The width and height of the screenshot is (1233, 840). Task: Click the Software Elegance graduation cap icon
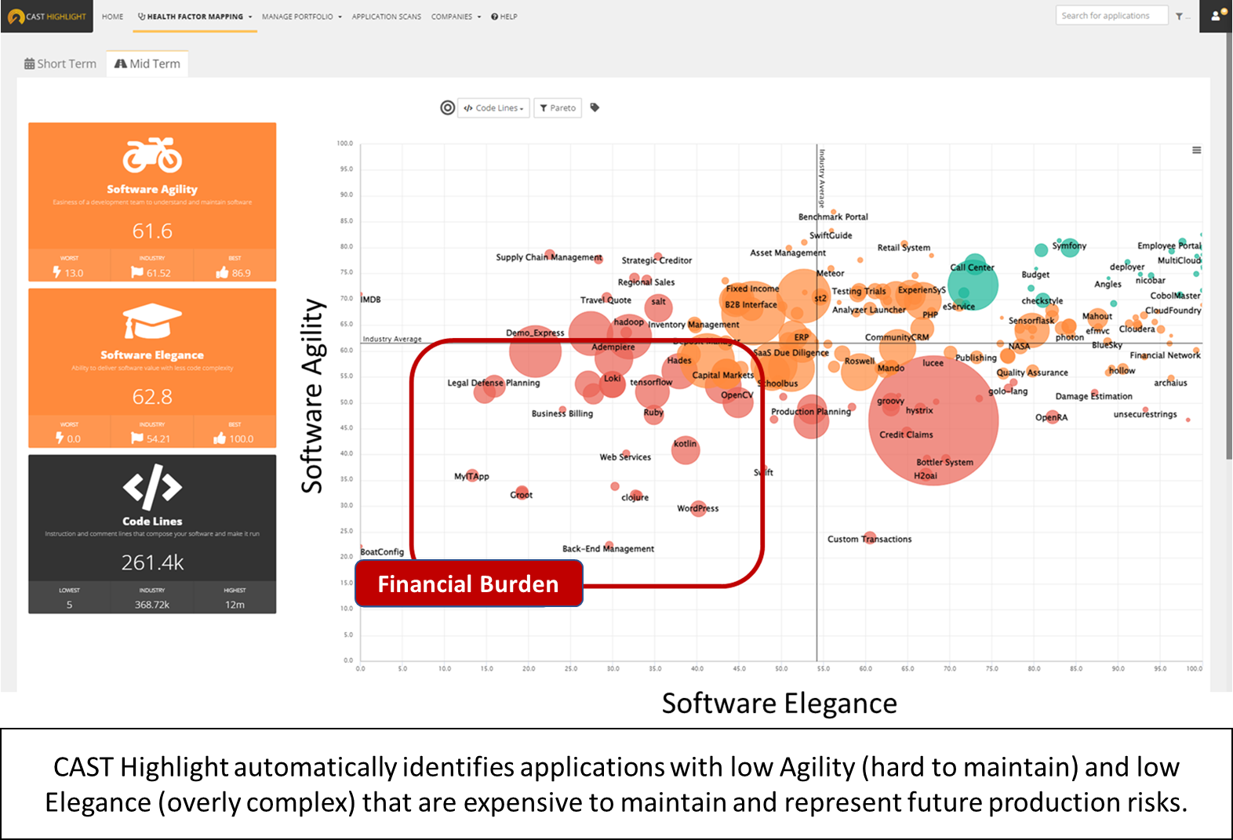pos(152,322)
